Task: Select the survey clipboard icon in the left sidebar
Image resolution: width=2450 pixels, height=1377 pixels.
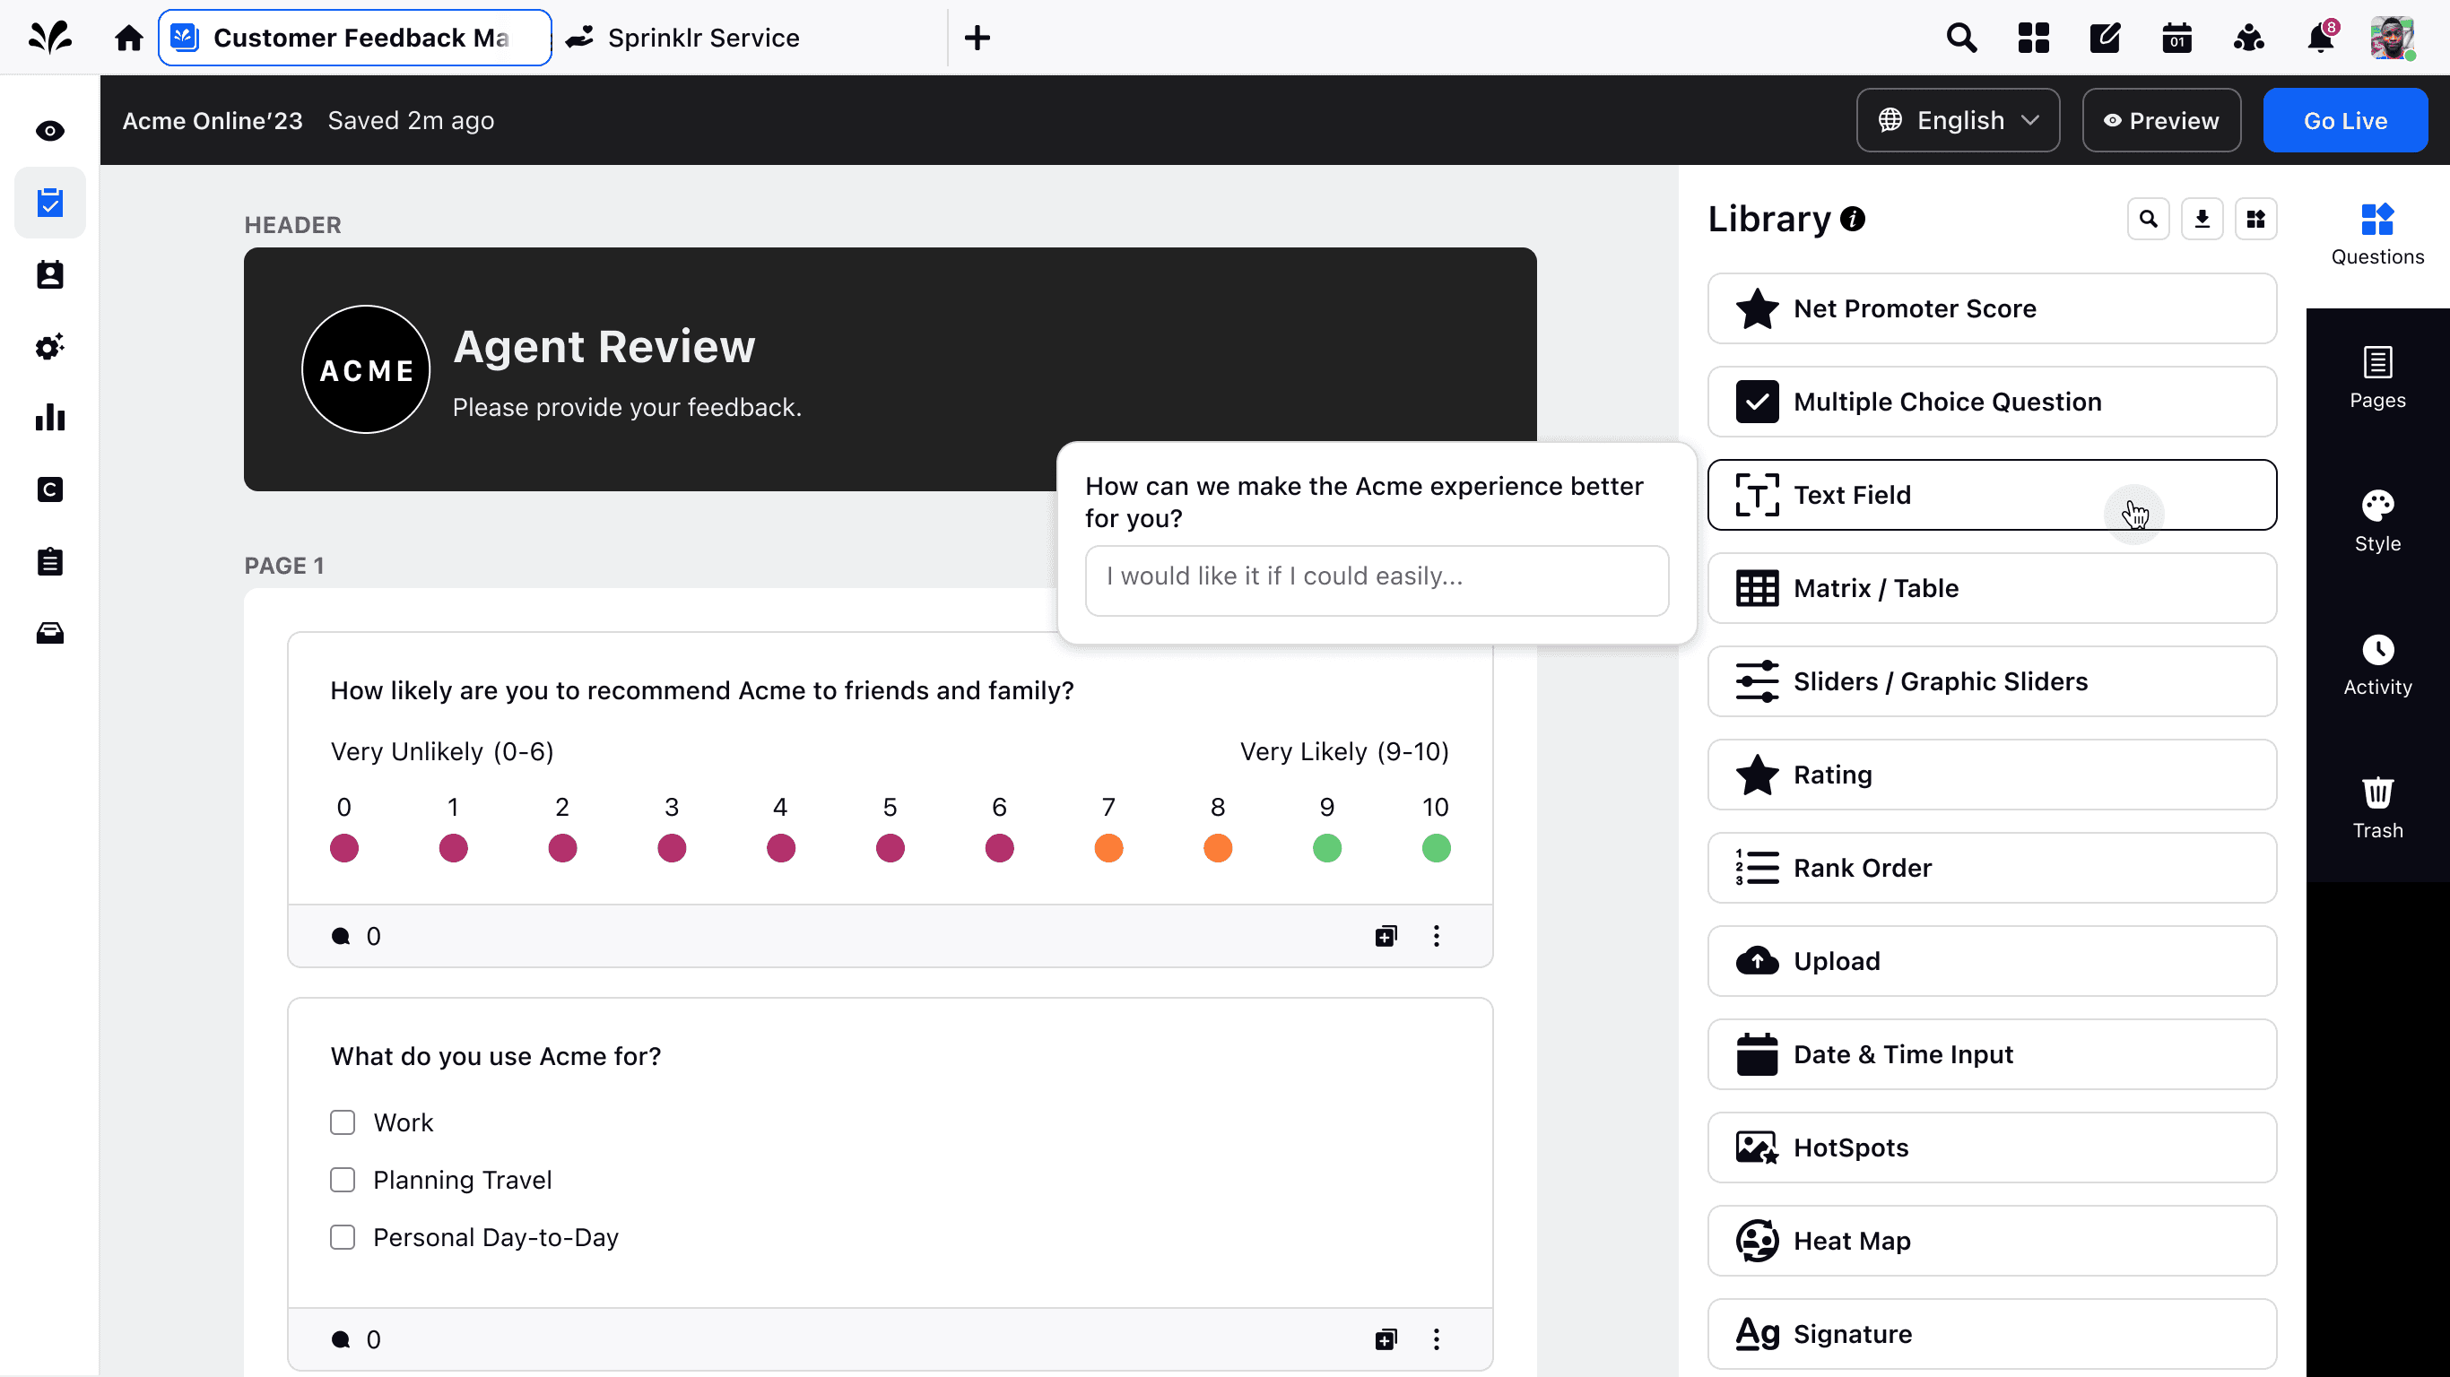Action: 49,203
